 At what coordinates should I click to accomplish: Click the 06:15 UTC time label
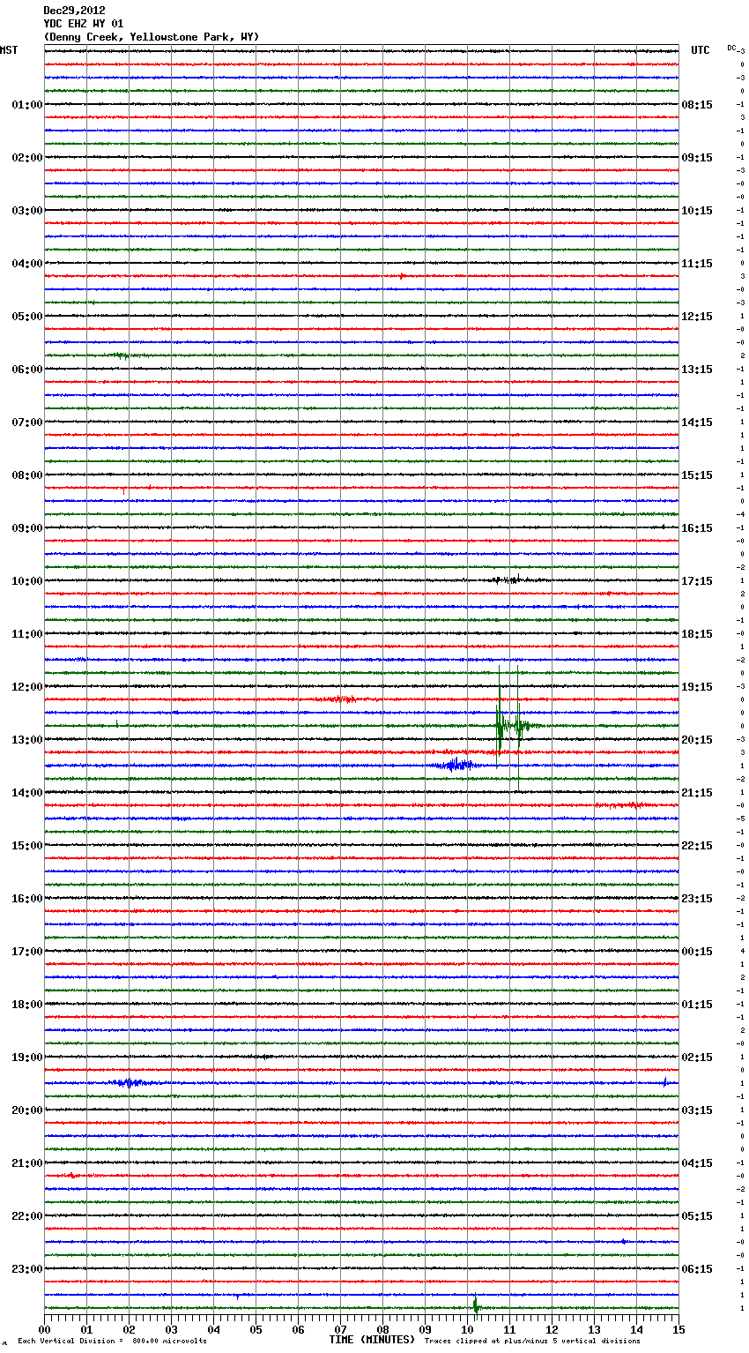coord(697,1269)
